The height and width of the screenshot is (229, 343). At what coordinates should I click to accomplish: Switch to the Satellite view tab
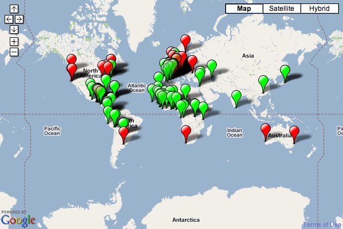282,9
